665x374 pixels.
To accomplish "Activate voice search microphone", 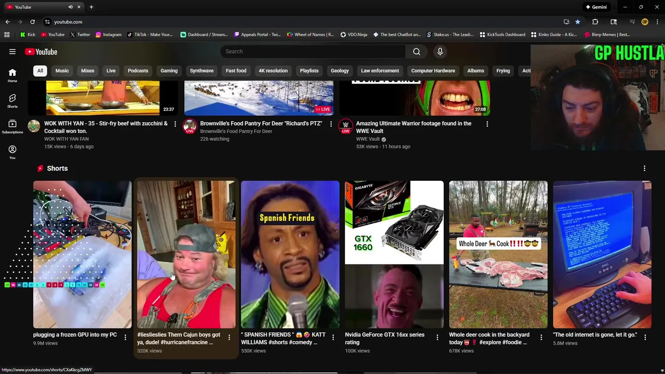I will coord(440,51).
